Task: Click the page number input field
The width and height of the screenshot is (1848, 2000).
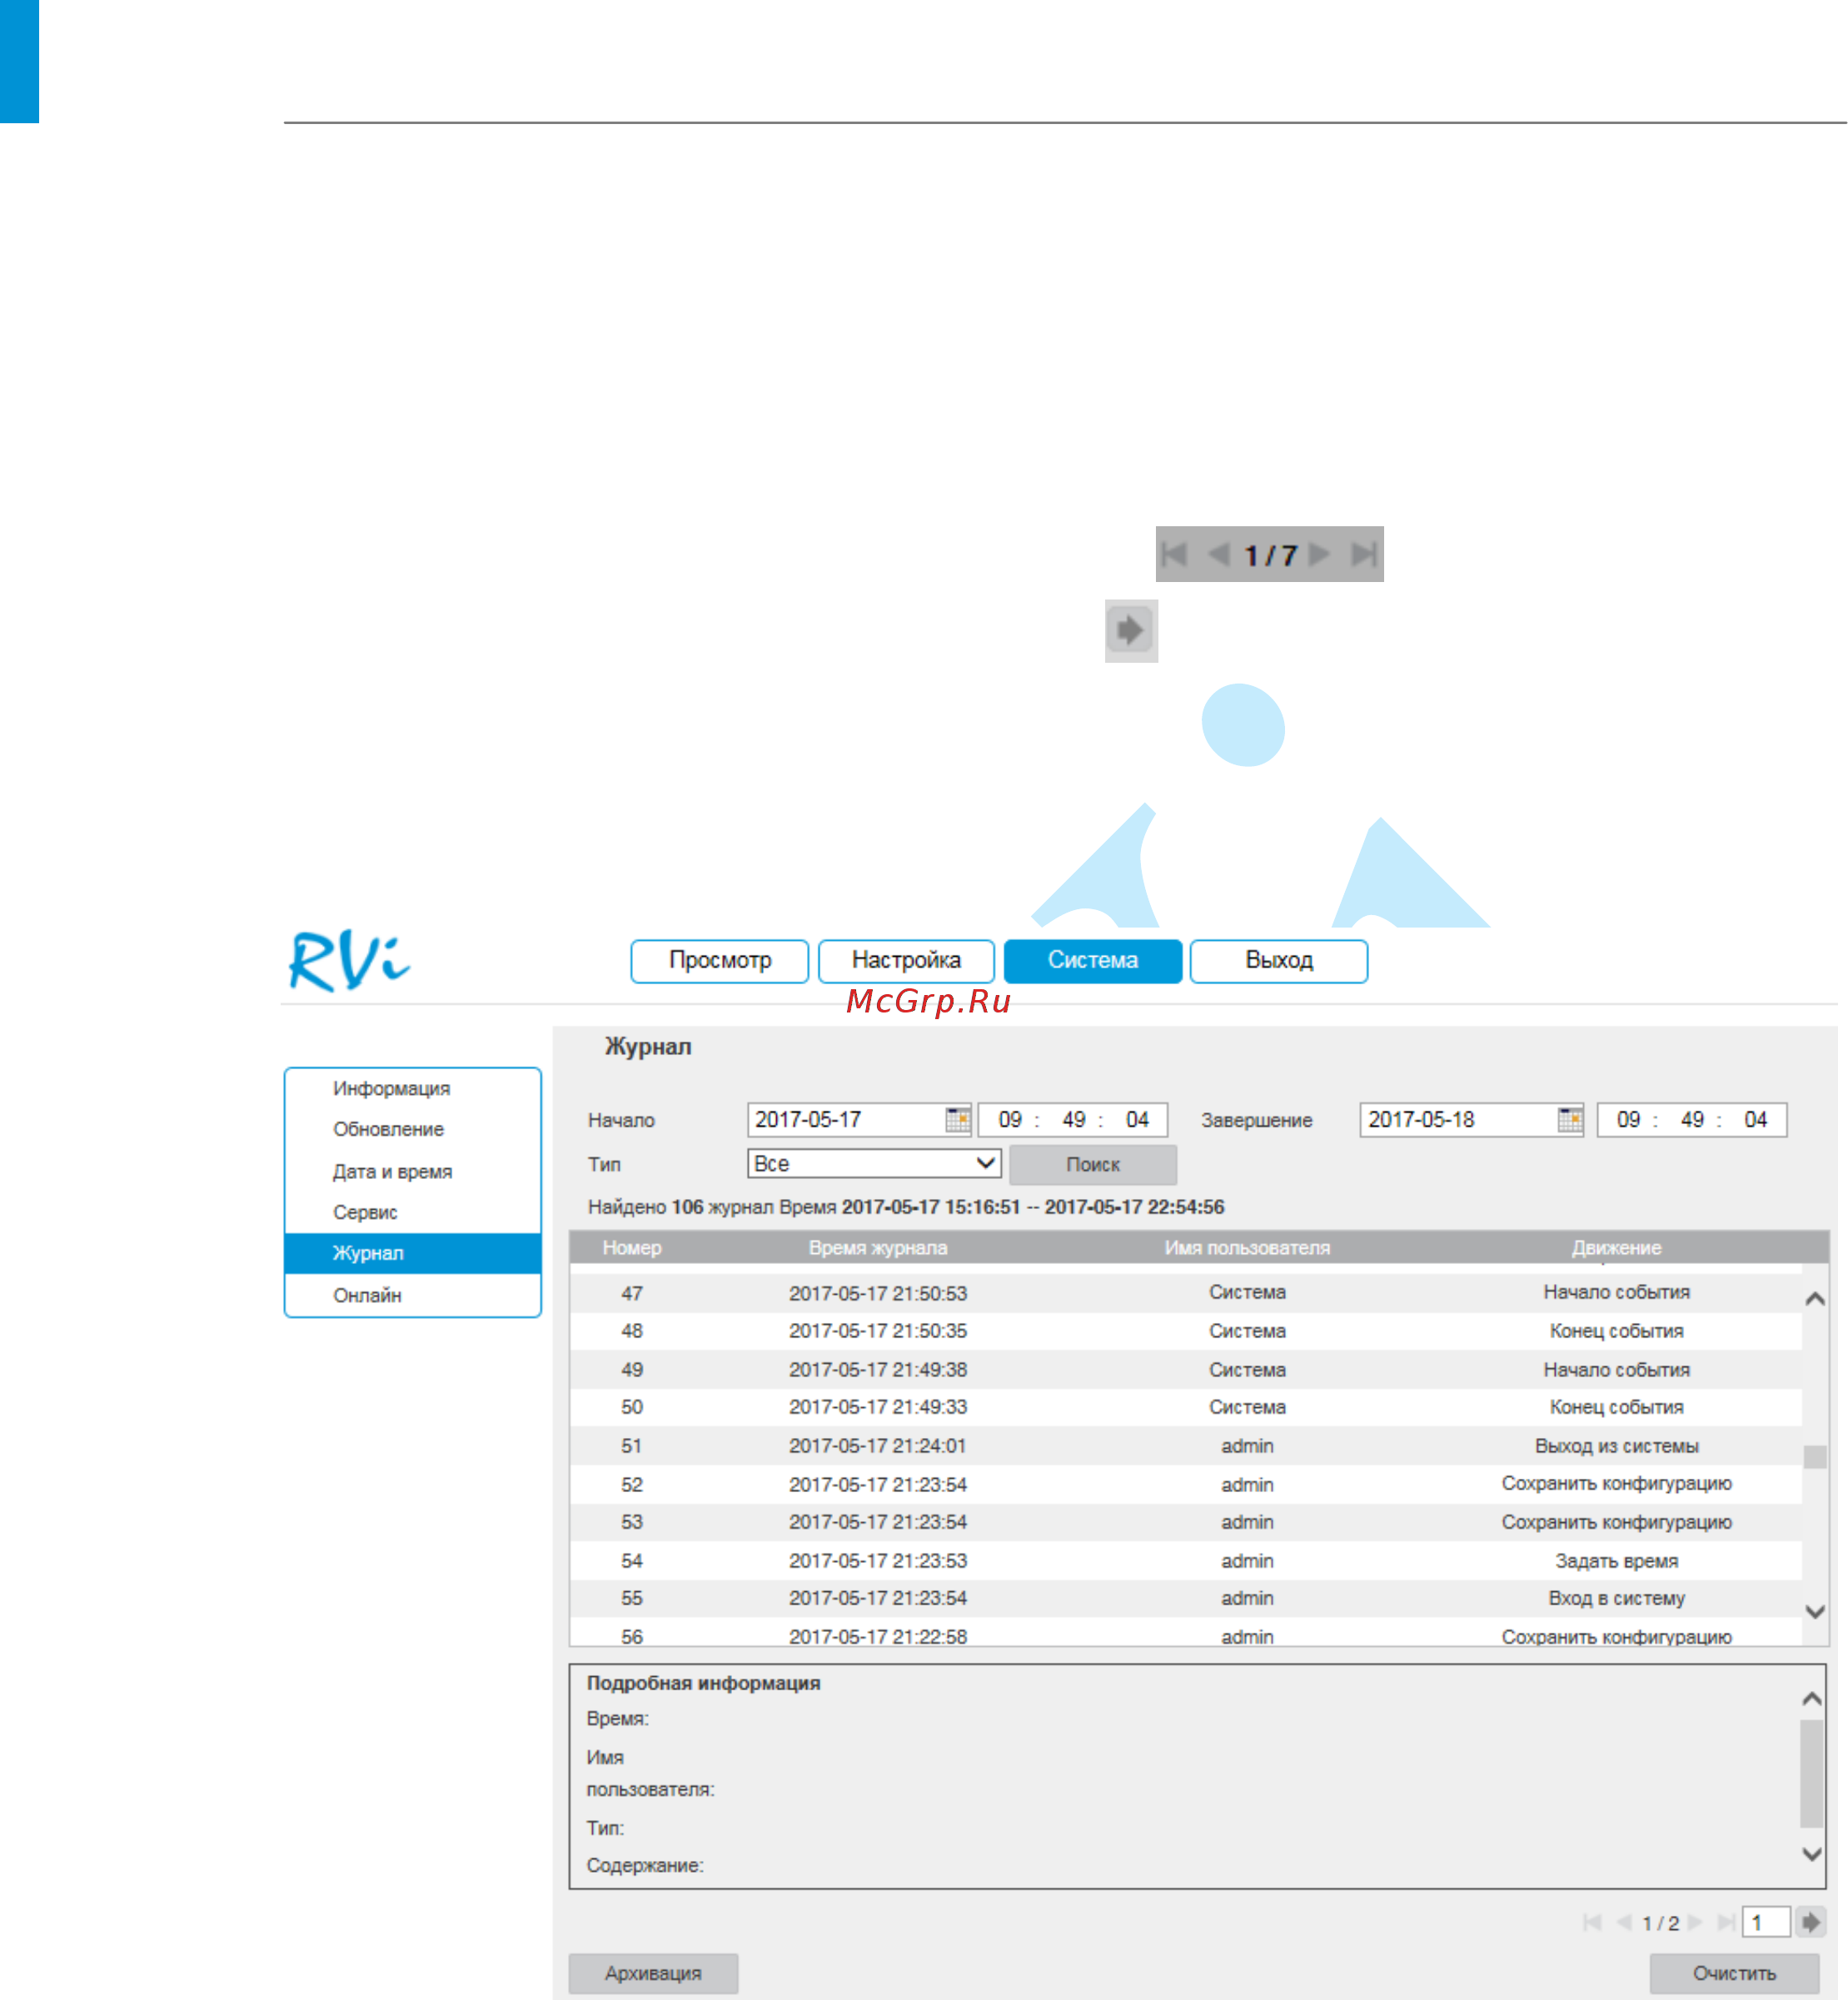Action: tap(1765, 1922)
